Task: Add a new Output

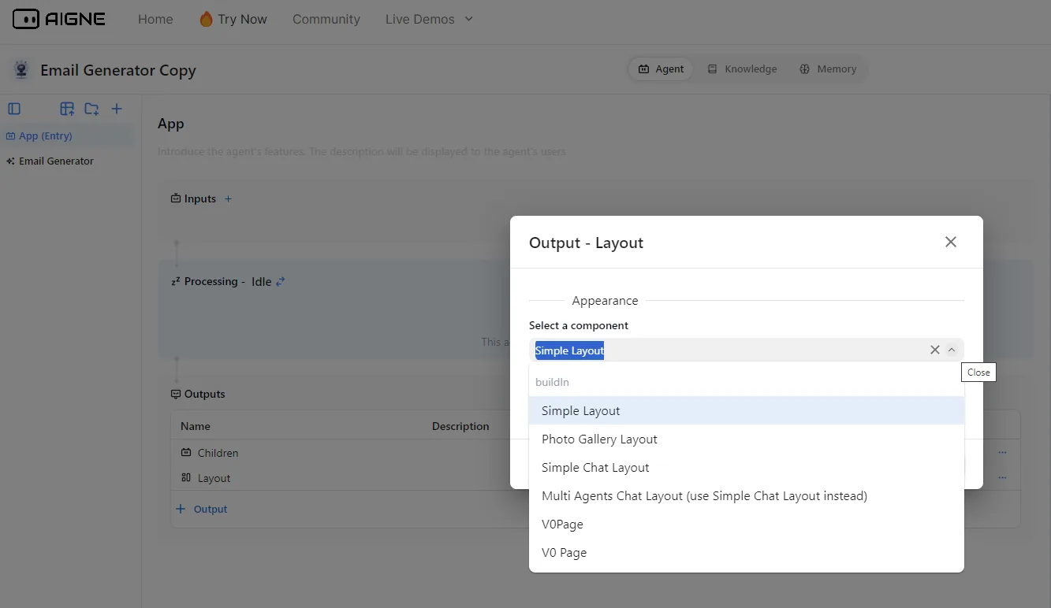Action: [x=202, y=509]
